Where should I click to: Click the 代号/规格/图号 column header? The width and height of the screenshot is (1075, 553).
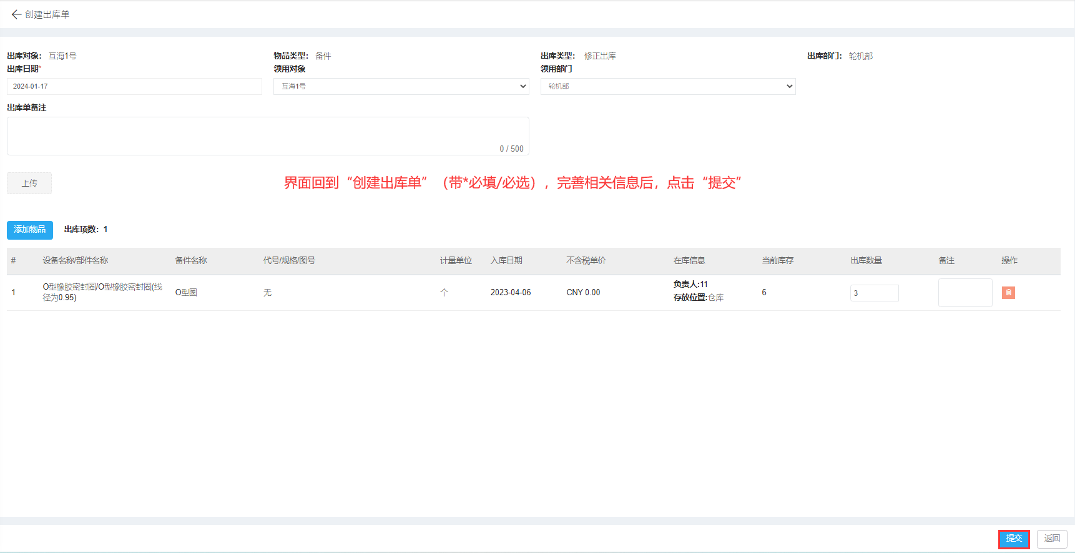(289, 261)
